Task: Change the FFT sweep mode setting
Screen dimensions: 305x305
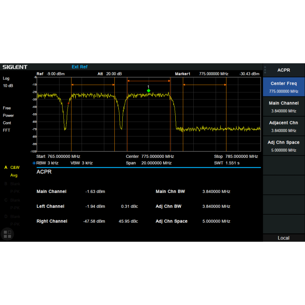Action: coord(6,130)
